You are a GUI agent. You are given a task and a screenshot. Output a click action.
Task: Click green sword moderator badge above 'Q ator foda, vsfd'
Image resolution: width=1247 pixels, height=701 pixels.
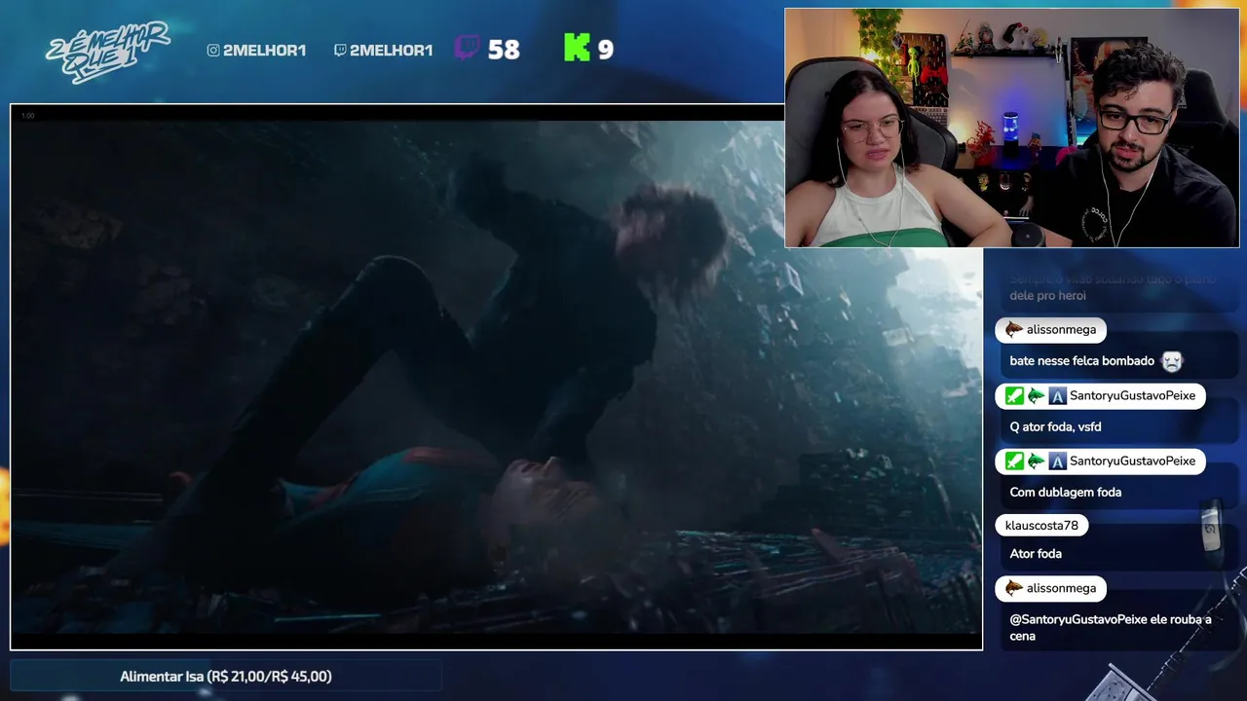tap(1014, 396)
